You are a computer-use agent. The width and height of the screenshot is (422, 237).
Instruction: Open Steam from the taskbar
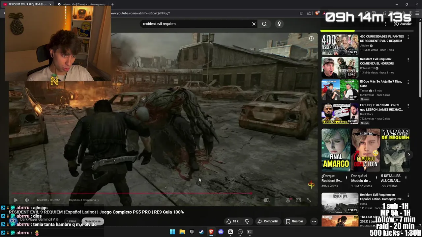(201, 232)
